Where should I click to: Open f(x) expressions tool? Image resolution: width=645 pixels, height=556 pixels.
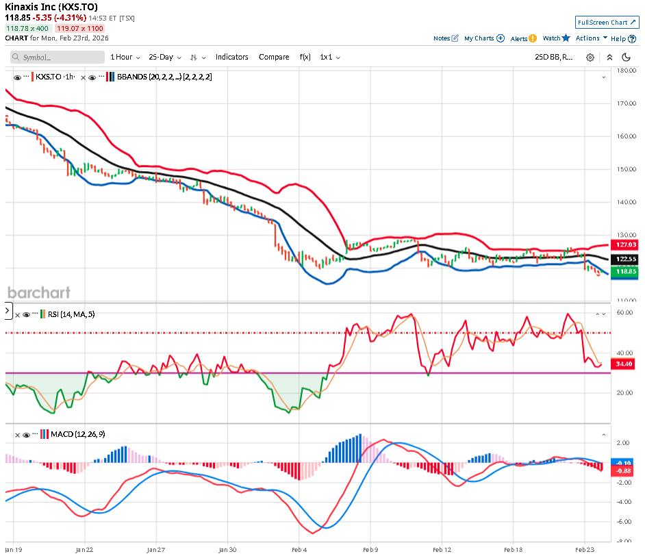point(305,57)
